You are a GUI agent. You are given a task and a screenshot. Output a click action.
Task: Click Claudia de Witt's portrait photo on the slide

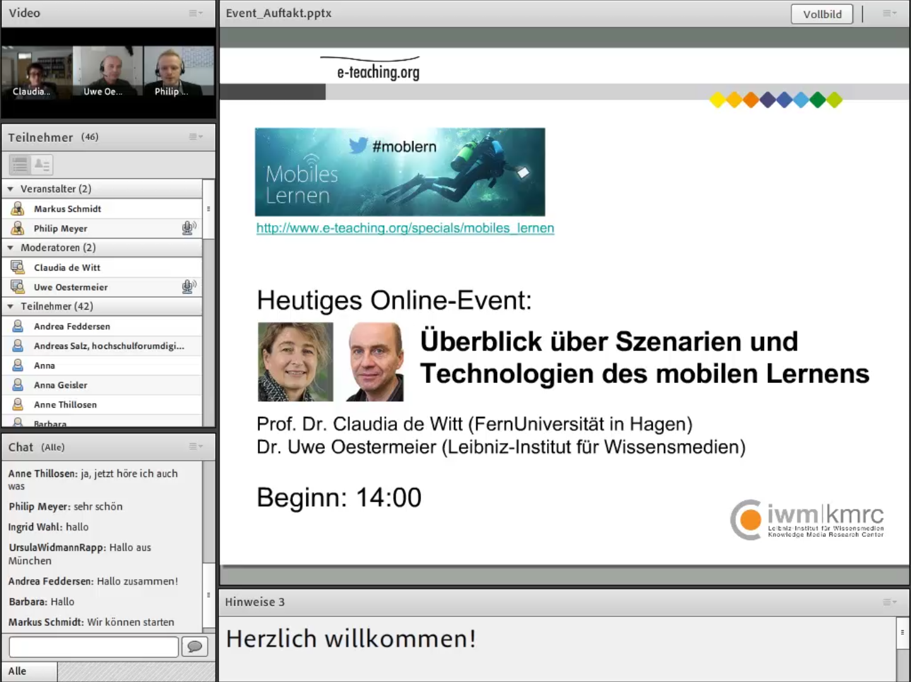(295, 362)
